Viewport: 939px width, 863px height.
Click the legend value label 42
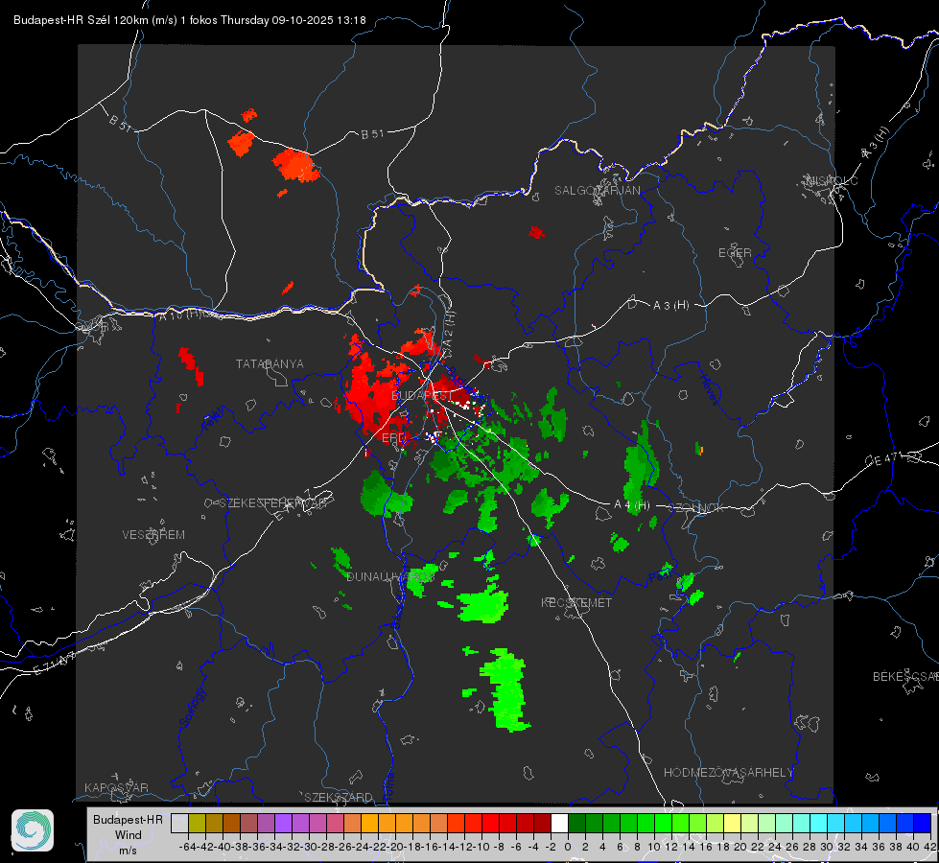click(930, 847)
